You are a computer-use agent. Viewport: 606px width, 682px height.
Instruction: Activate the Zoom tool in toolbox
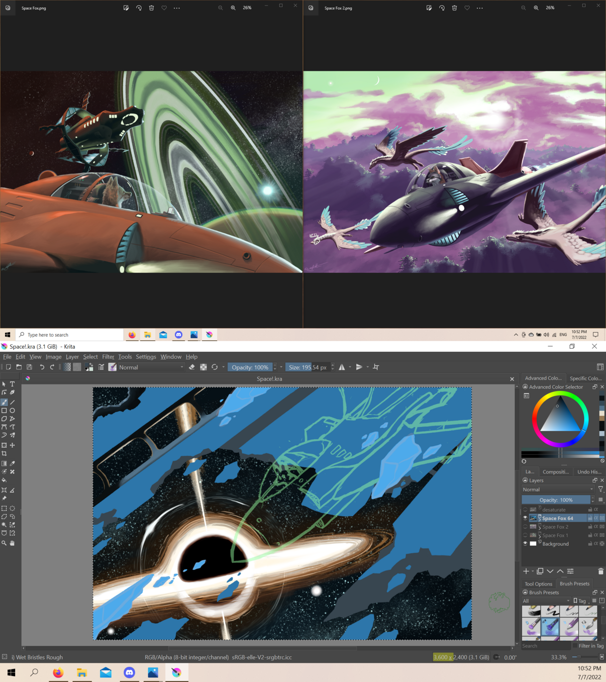point(4,543)
